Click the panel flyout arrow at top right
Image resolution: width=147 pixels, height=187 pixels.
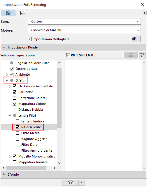[x=145, y=13]
